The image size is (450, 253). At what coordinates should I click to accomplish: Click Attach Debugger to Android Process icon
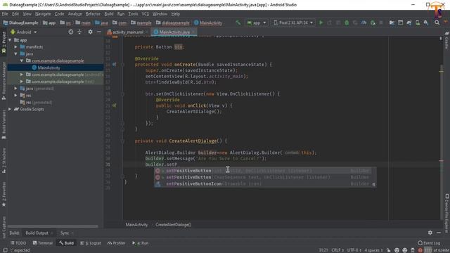[373, 22]
